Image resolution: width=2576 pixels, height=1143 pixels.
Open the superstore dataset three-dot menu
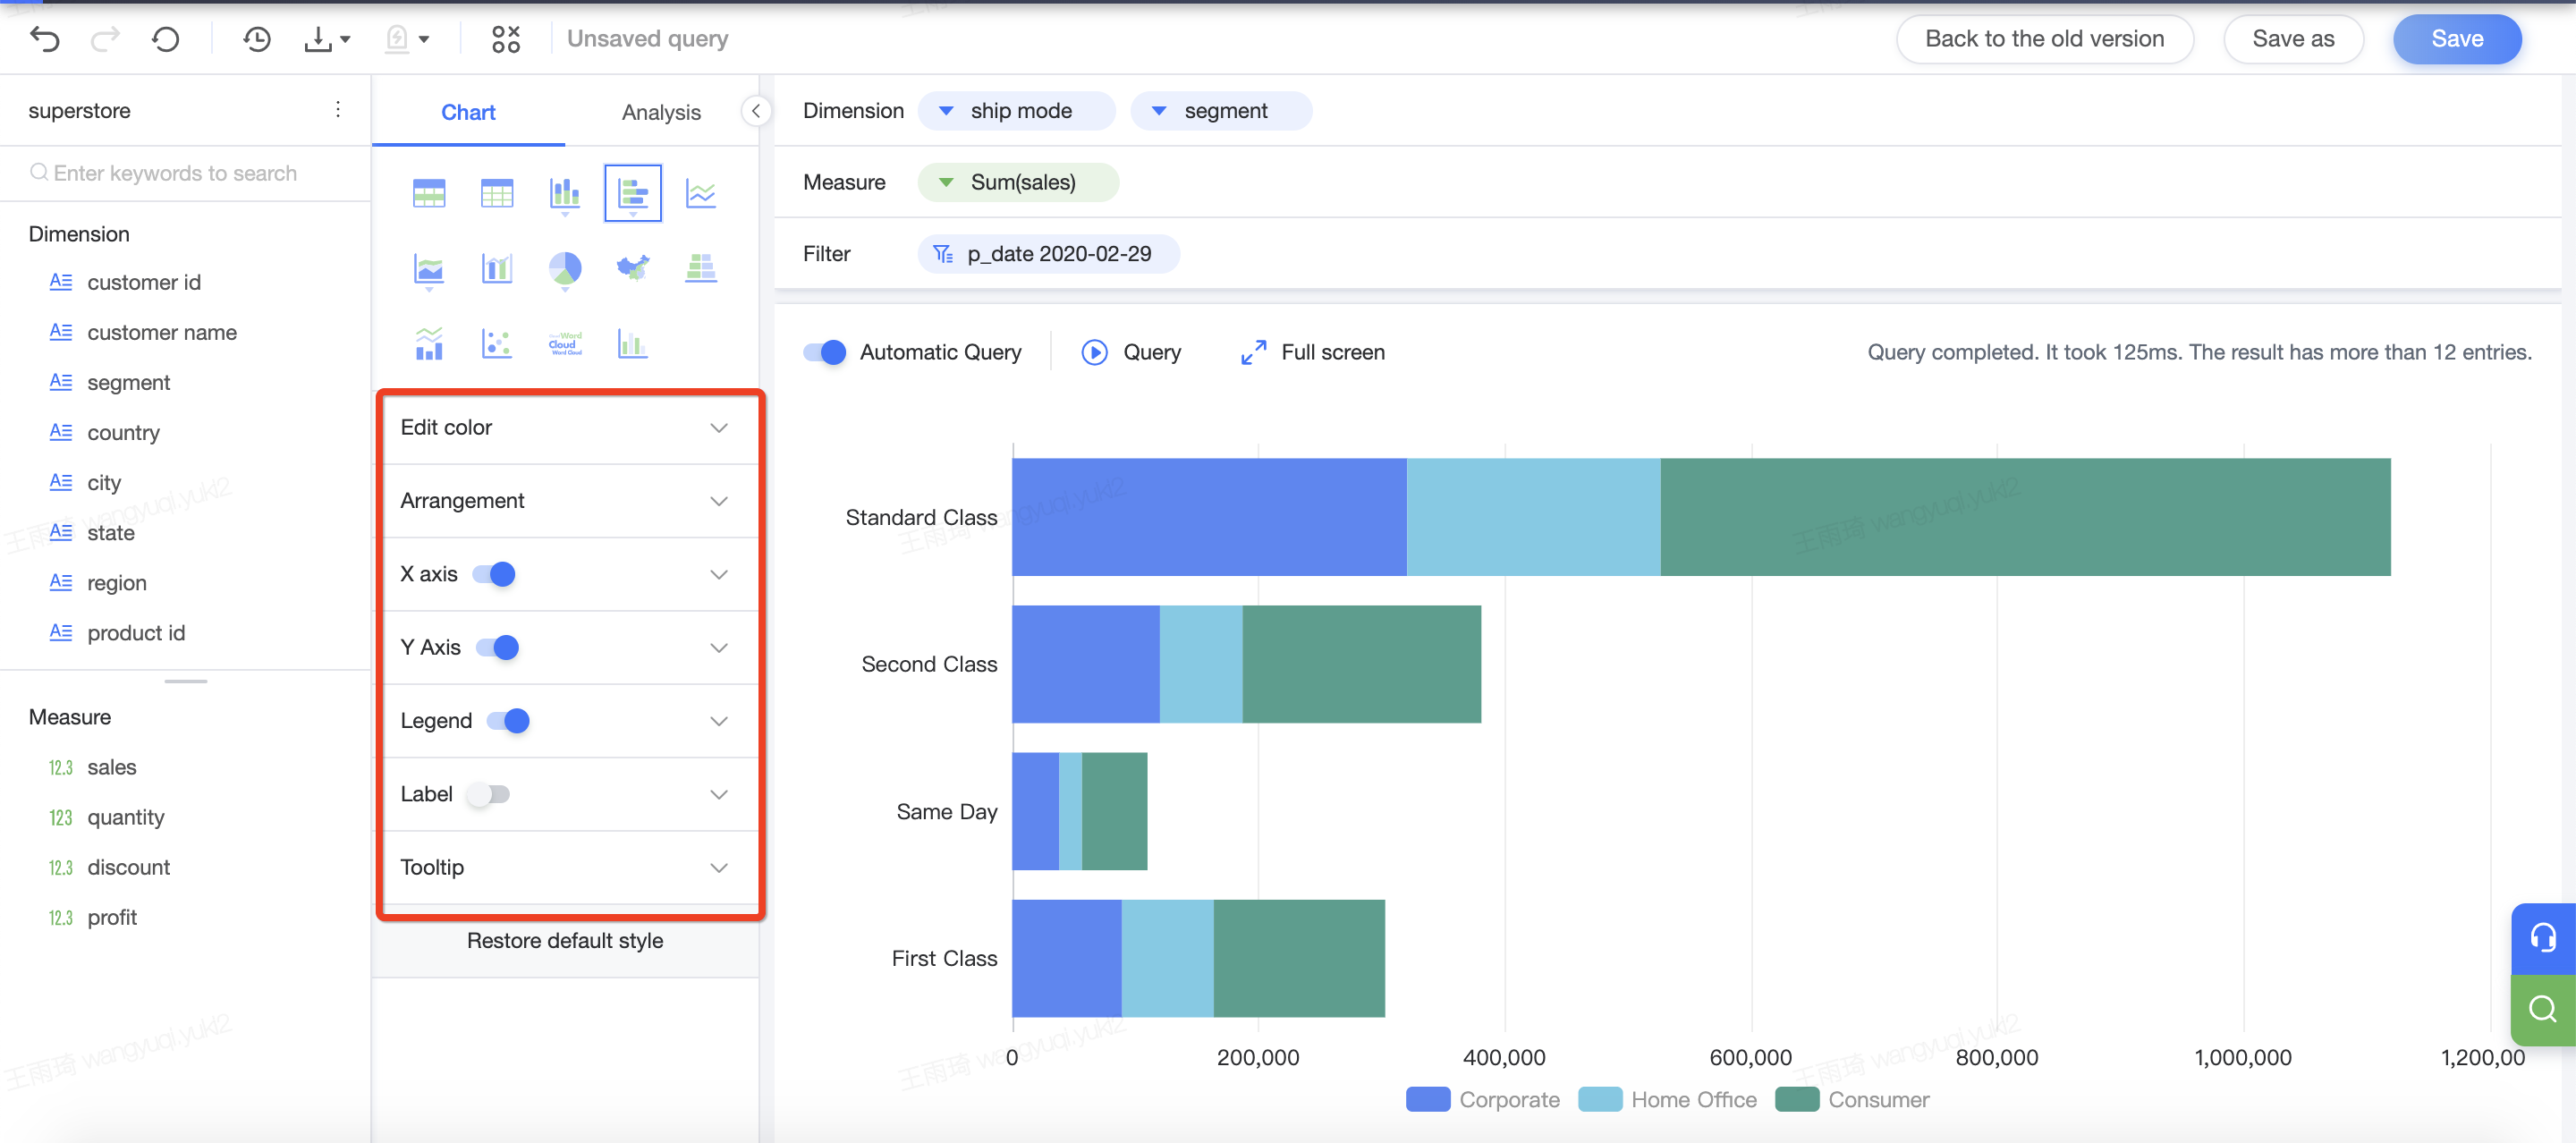point(338,109)
